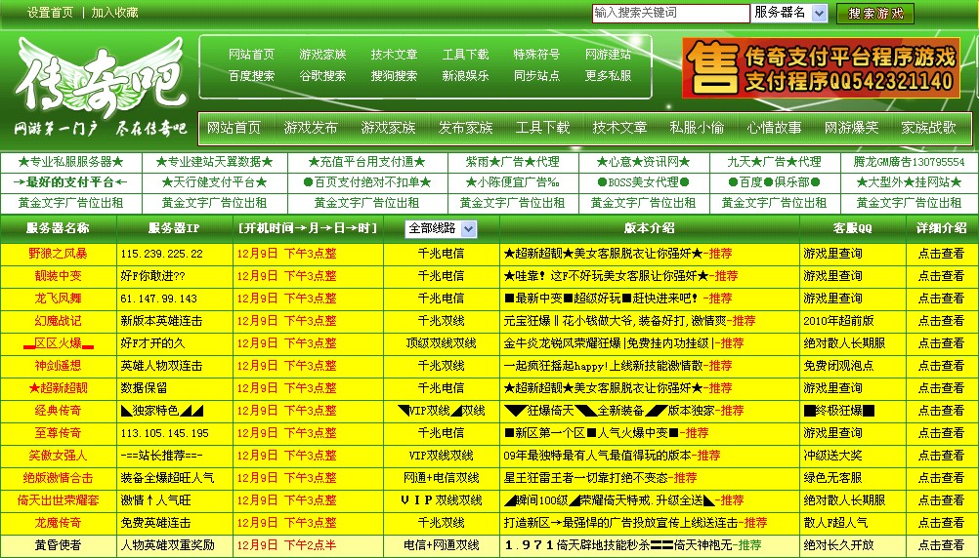979x558 pixels.
Task: Click the ★专业私服服务器★ ad link
Action: (70, 162)
